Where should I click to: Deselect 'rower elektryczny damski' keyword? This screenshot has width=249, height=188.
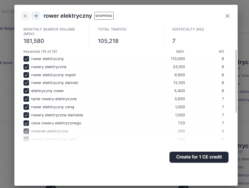[26, 83]
